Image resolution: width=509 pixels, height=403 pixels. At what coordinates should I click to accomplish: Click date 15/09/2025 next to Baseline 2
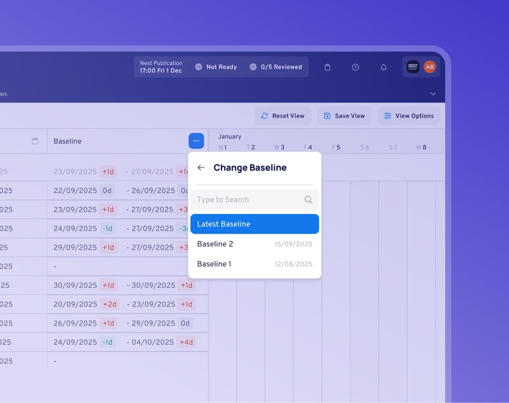tap(293, 244)
